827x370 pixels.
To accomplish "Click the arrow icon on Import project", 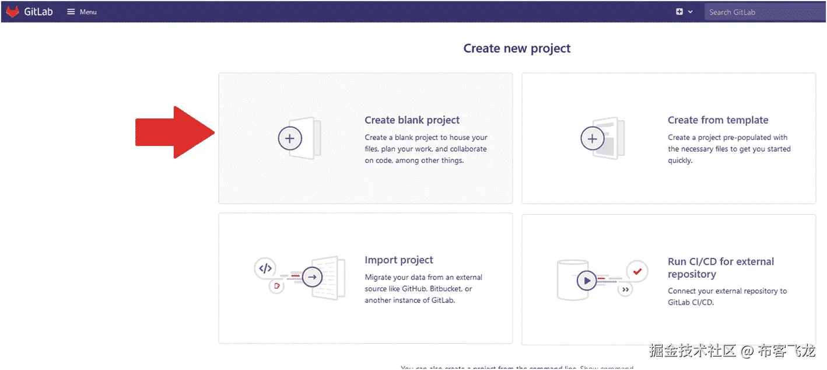I will (313, 277).
